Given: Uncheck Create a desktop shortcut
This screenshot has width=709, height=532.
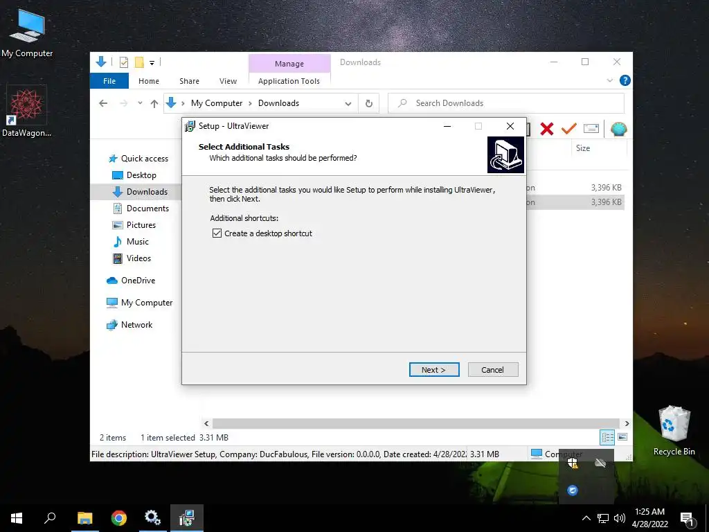Looking at the screenshot, I should pyautogui.click(x=217, y=233).
